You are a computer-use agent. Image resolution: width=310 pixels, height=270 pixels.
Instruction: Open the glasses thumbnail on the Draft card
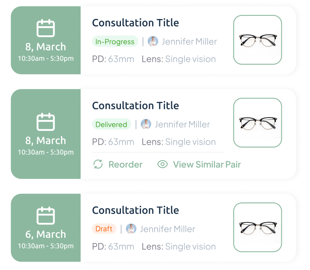(257, 227)
